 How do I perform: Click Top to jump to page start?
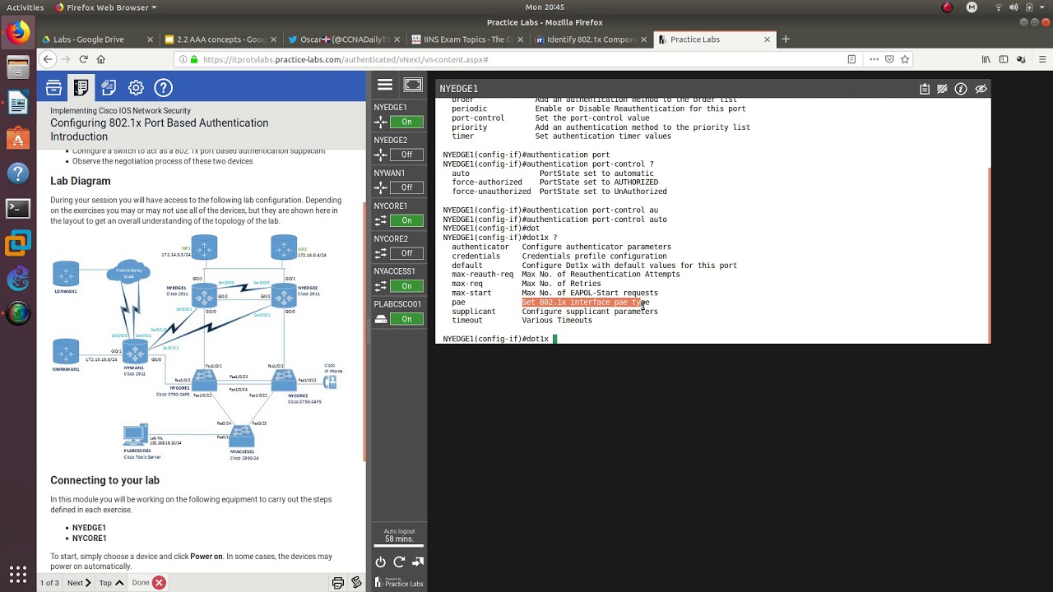pos(111,583)
